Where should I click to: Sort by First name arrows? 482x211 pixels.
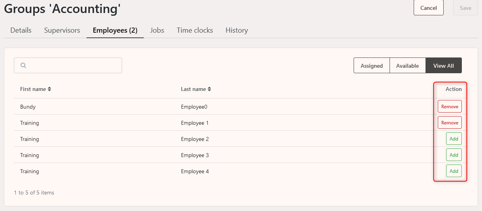pos(49,89)
